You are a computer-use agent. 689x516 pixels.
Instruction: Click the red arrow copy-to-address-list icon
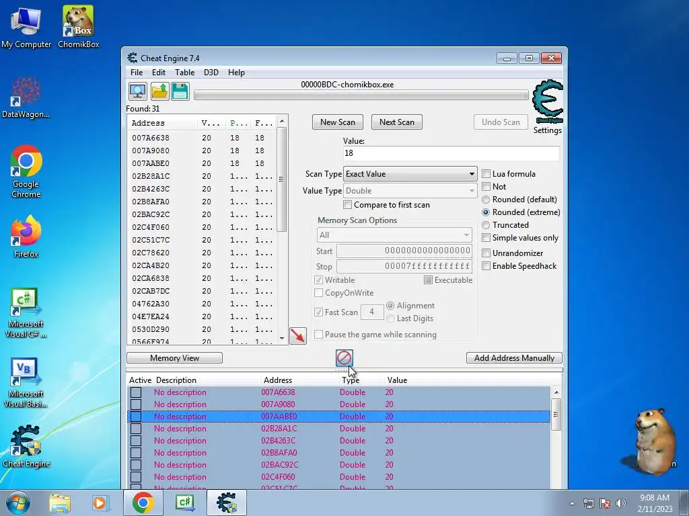point(297,336)
